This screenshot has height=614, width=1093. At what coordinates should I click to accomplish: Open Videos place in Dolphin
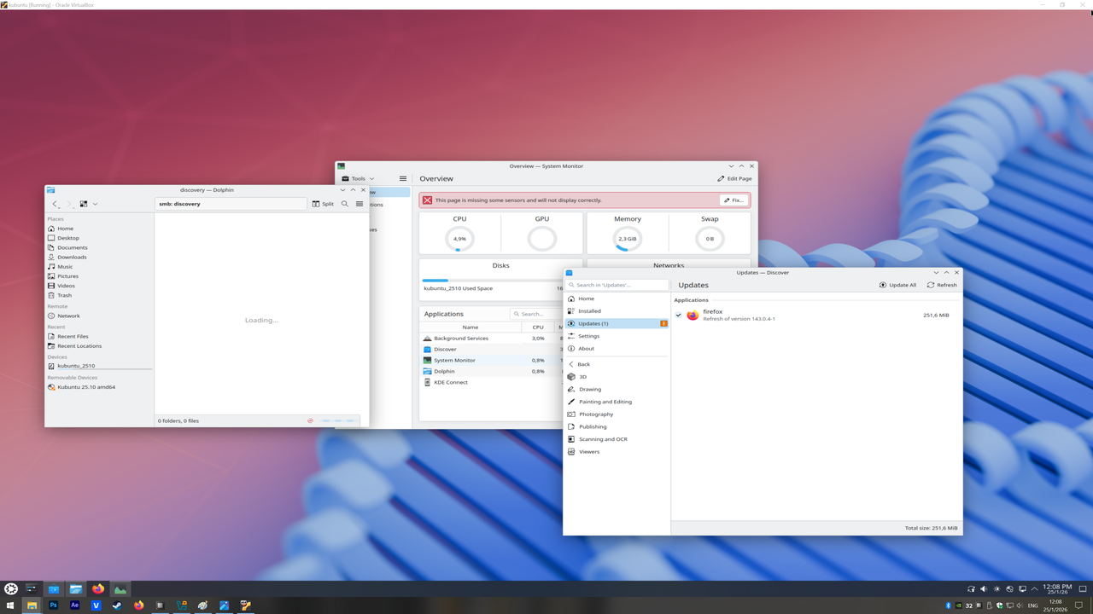click(99, 286)
